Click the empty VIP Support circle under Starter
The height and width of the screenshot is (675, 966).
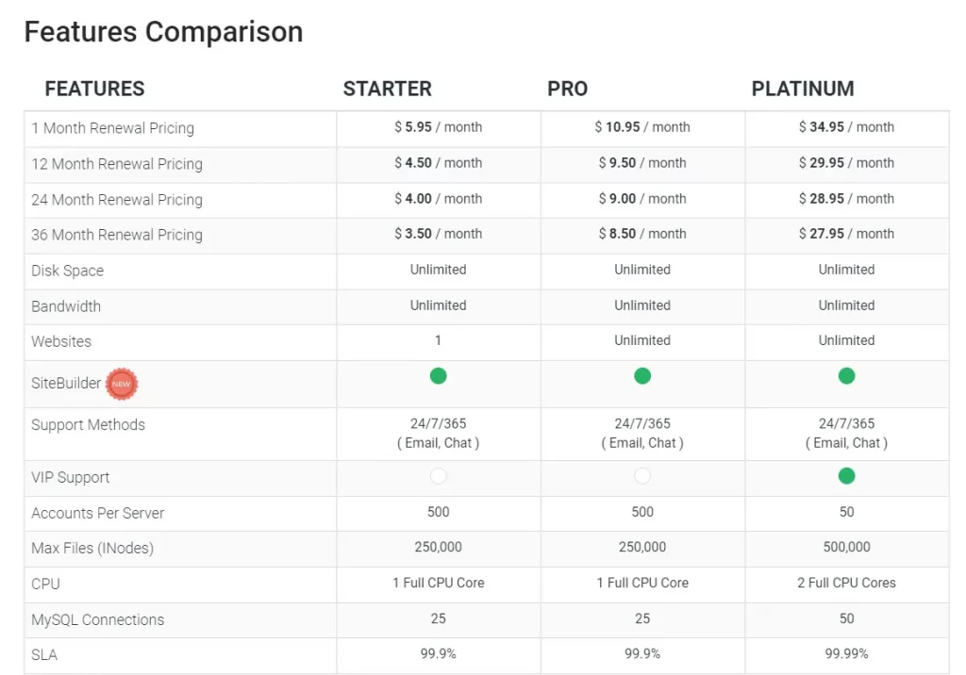click(438, 475)
